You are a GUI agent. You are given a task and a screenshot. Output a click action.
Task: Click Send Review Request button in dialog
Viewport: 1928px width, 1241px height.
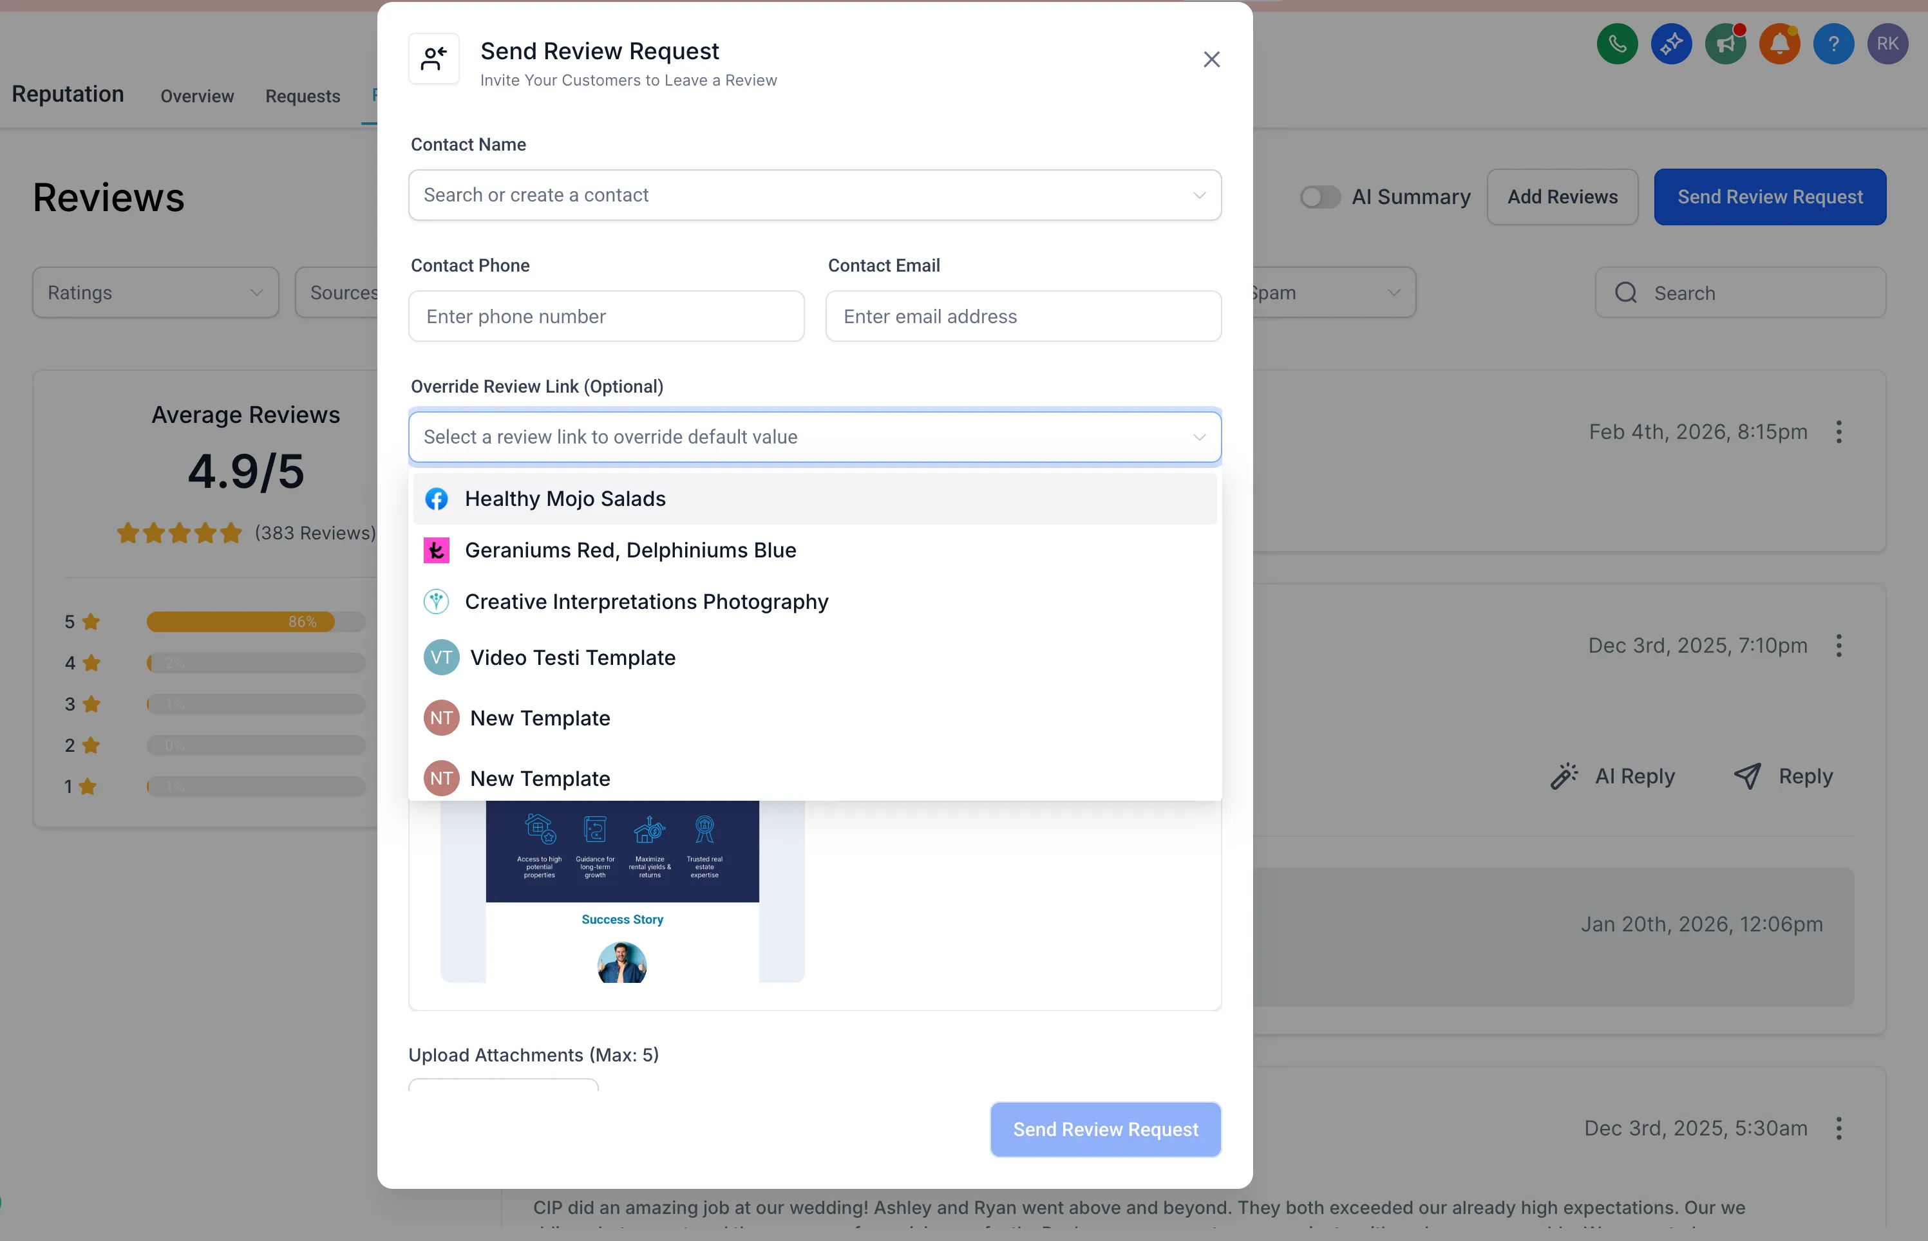1105,1129
